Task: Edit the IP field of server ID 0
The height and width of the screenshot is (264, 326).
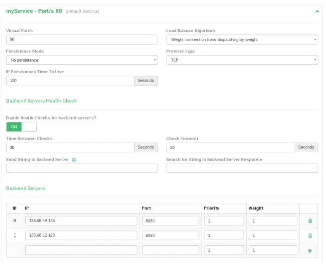Action: tap(81, 221)
